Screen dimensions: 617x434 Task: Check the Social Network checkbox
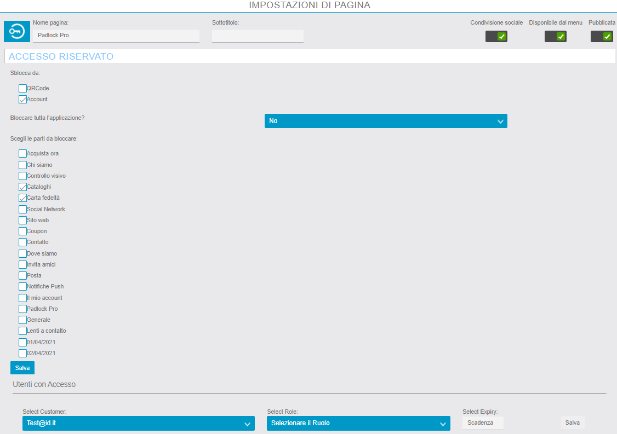click(22, 209)
